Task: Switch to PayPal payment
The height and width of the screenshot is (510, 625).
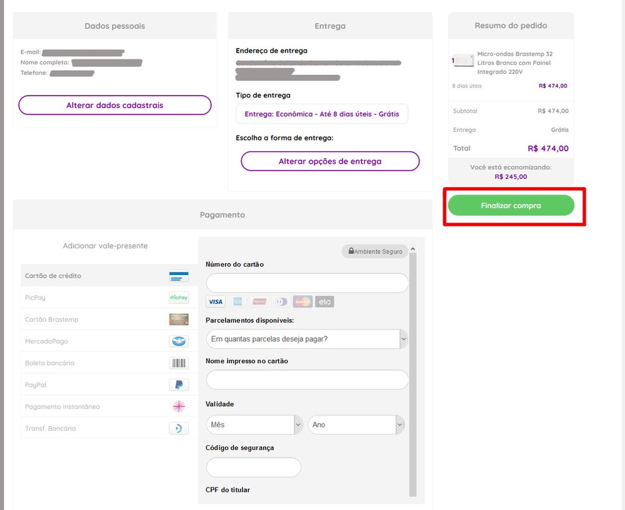Action: [x=109, y=385]
